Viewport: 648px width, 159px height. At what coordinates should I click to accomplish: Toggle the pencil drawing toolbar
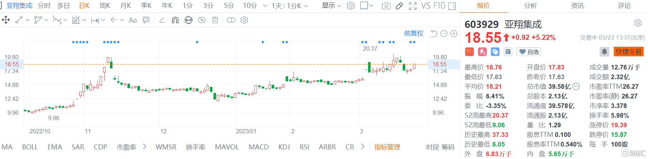(400, 6)
